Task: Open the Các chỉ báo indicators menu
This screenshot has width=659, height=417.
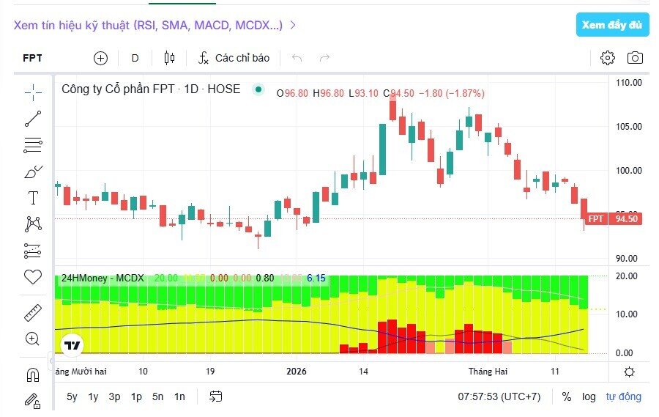Action: (x=234, y=58)
